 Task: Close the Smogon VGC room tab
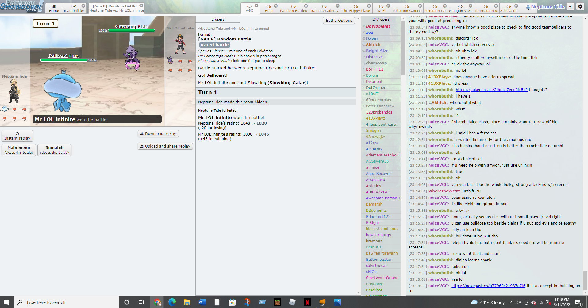pos(470,6)
